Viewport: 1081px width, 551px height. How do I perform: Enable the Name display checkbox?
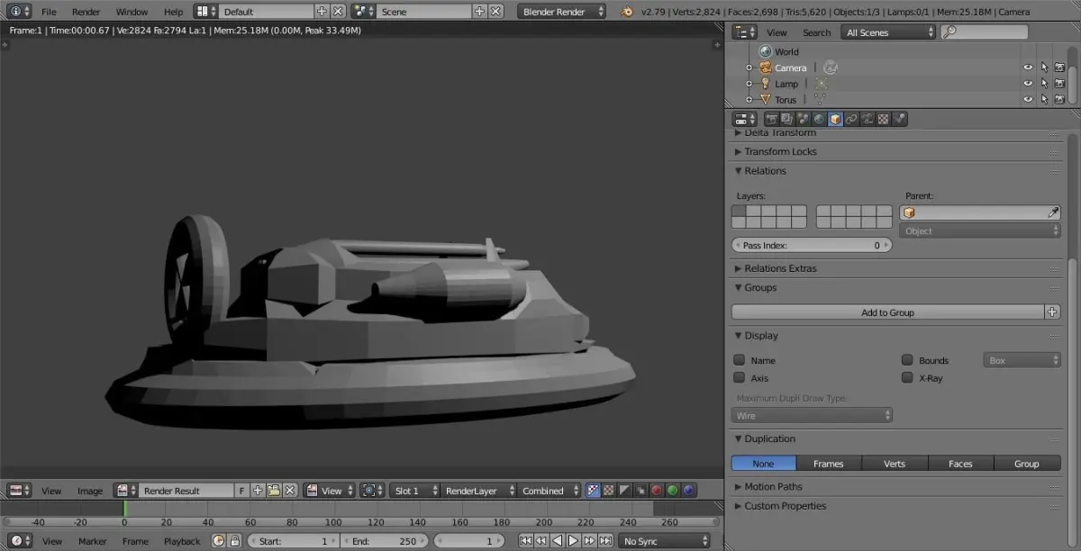pos(740,360)
